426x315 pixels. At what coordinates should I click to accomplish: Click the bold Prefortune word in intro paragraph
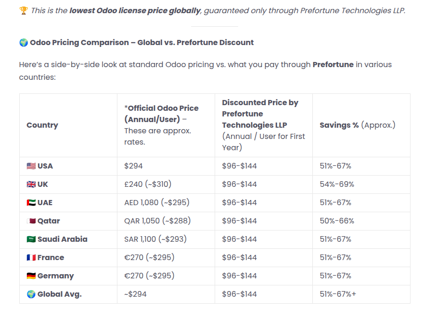click(x=333, y=64)
